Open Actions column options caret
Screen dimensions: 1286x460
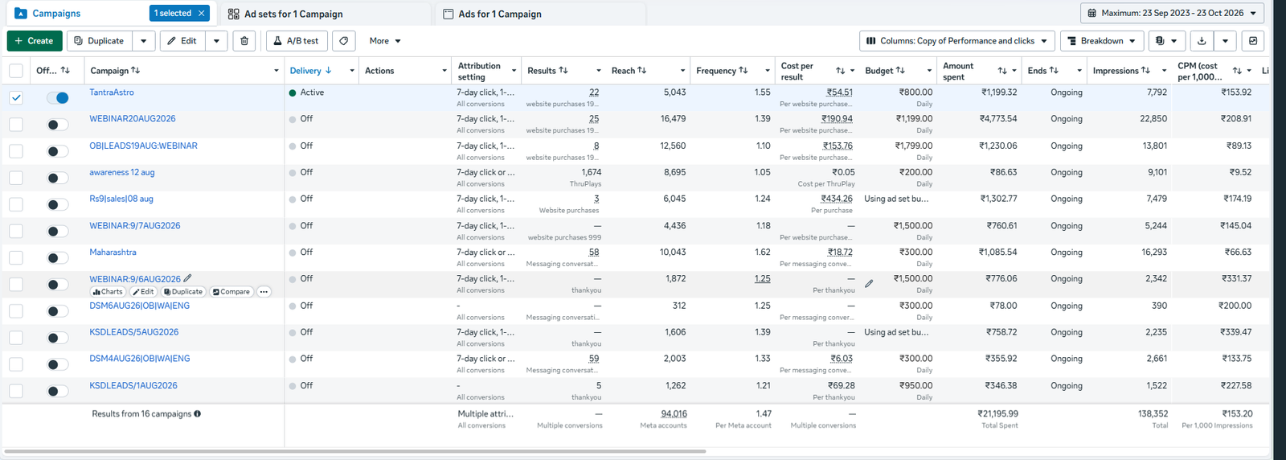click(444, 71)
